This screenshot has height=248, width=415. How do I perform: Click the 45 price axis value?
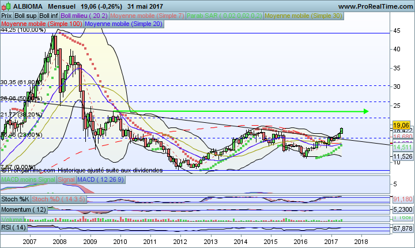tap(397, 31)
